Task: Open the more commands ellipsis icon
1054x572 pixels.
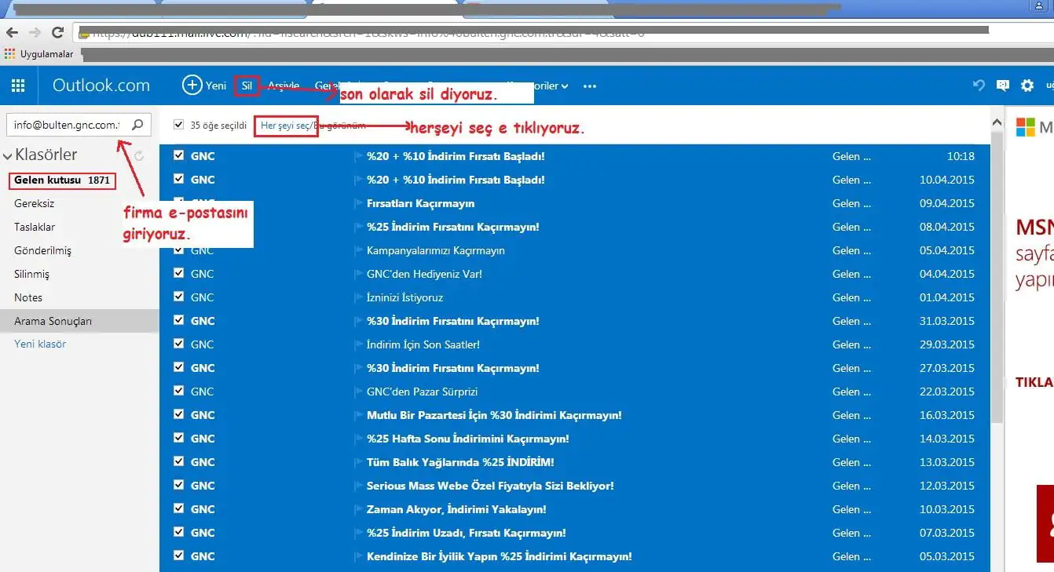Action: [589, 86]
